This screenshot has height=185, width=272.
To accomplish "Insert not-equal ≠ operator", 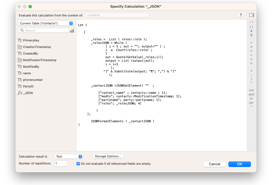I will pos(251,47).
